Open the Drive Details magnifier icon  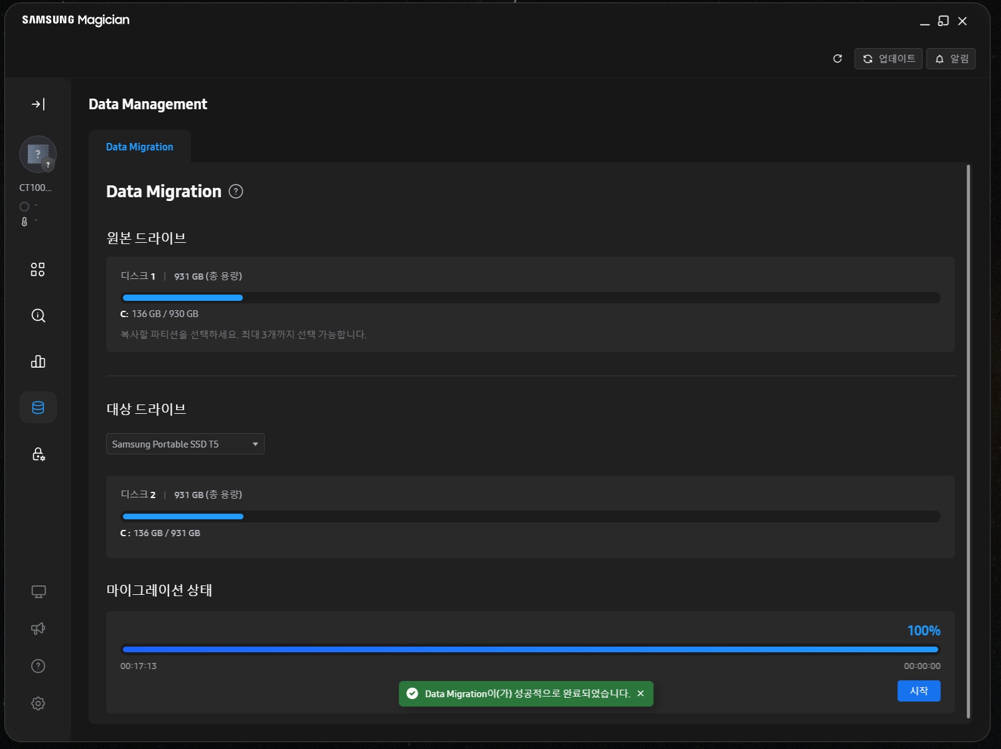[x=38, y=316]
